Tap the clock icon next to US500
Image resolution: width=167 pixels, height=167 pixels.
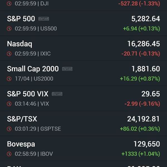(9, 29)
